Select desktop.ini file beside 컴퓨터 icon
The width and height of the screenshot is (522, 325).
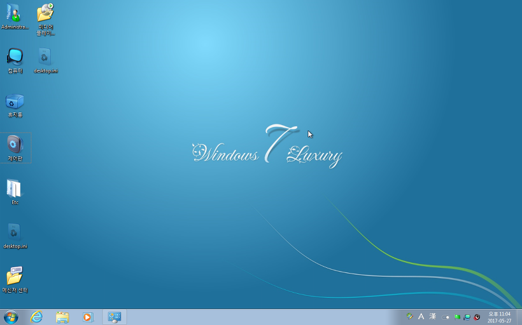46,60
